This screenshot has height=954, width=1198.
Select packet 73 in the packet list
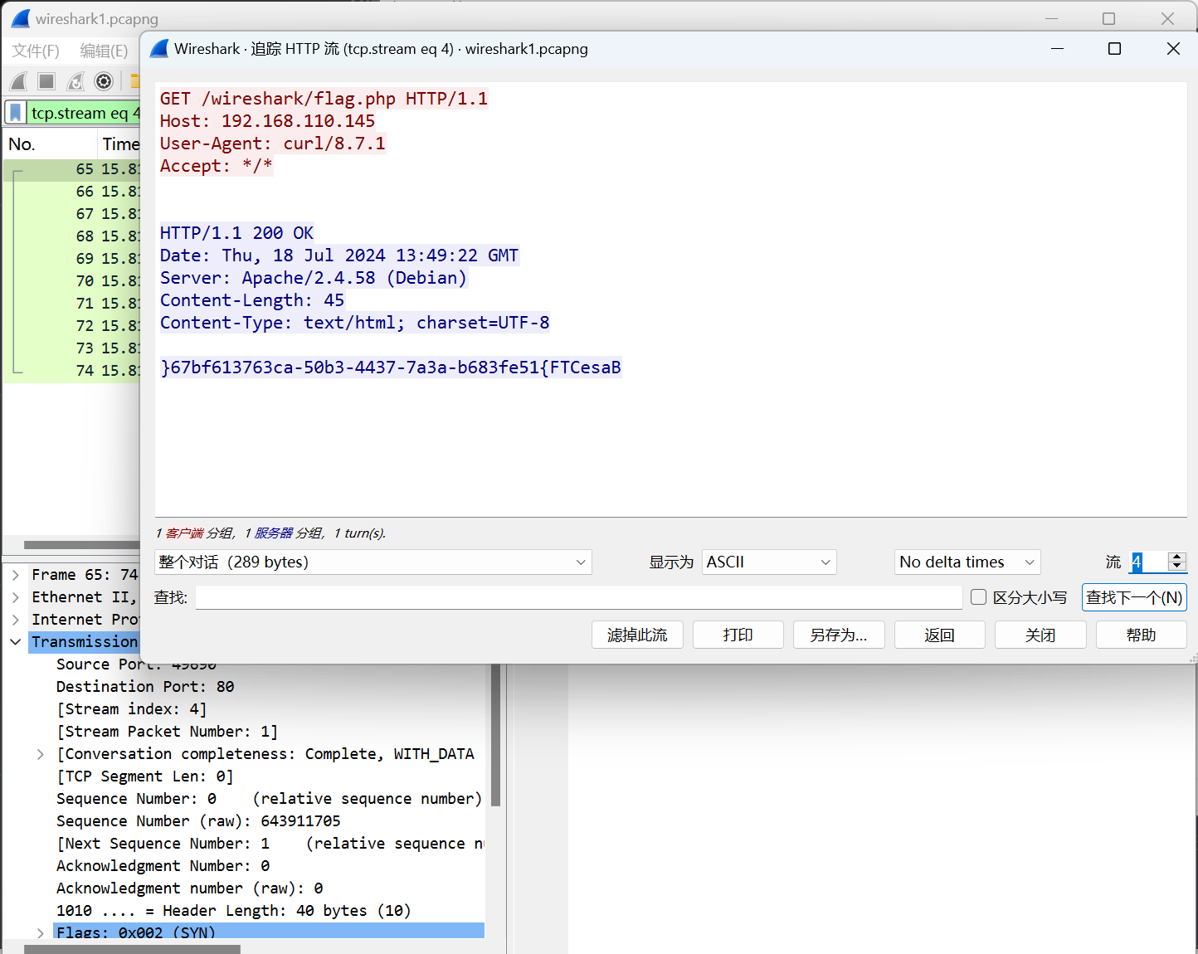(72, 348)
